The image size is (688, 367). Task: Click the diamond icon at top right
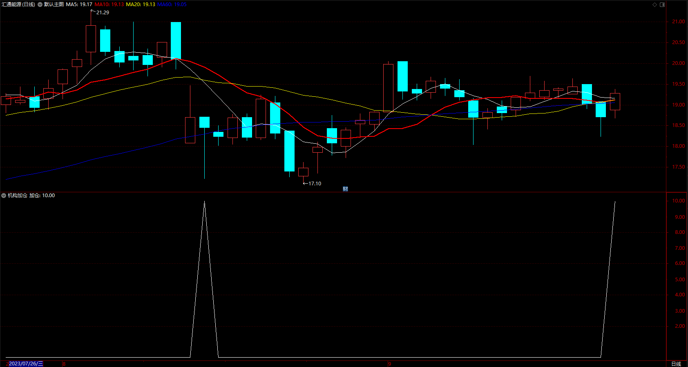(x=654, y=4)
